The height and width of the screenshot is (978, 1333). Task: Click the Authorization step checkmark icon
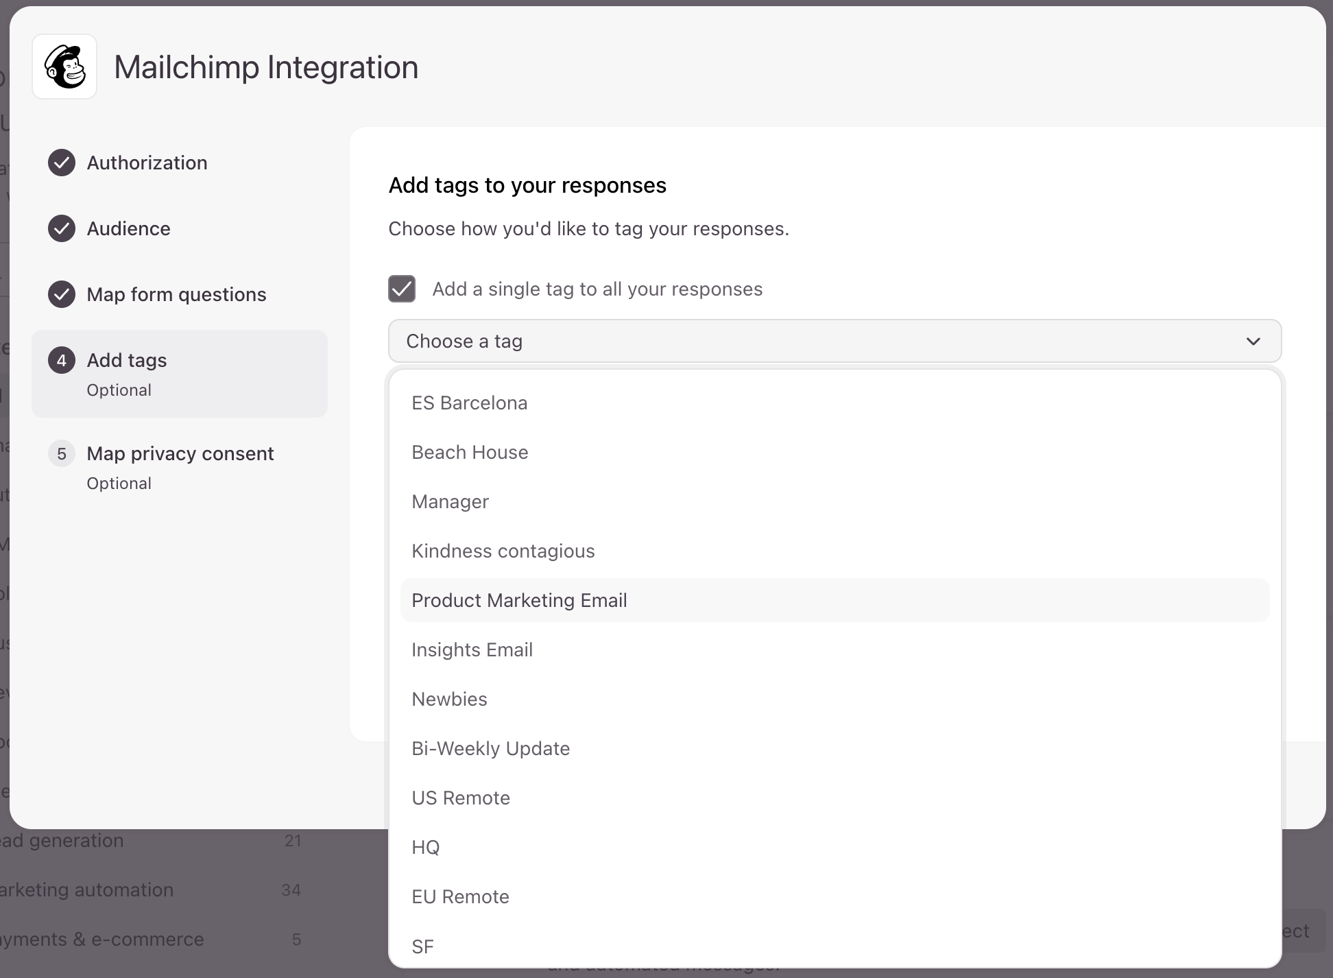click(x=62, y=163)
